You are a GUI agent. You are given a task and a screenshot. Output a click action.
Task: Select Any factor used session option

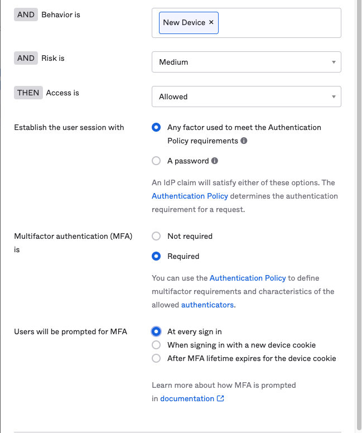pyautogui.click(x=156, y=127)
